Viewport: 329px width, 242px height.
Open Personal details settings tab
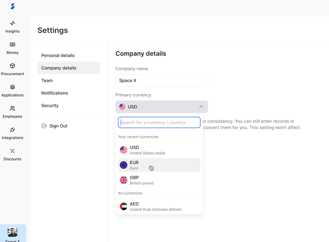point(58,56)
